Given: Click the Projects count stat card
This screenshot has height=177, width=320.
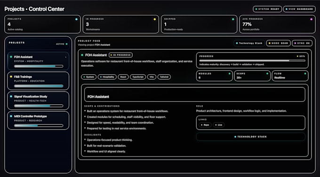Looking at the screenshot, I should click(x=42, y=24).
